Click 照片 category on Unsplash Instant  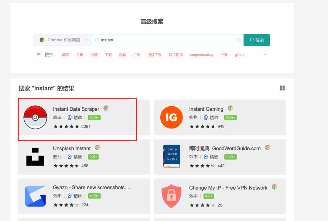(57, 157)
